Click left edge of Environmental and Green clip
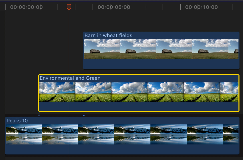Screen dimensions: 243x160 tap(39, 93)
